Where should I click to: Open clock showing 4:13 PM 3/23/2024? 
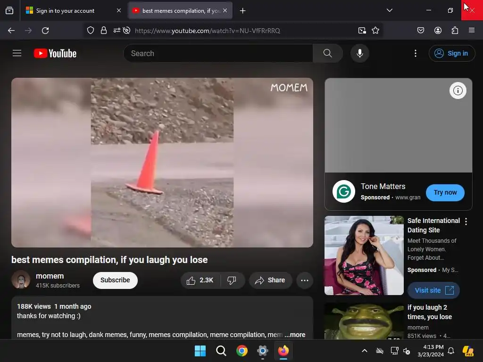[431, 351]
